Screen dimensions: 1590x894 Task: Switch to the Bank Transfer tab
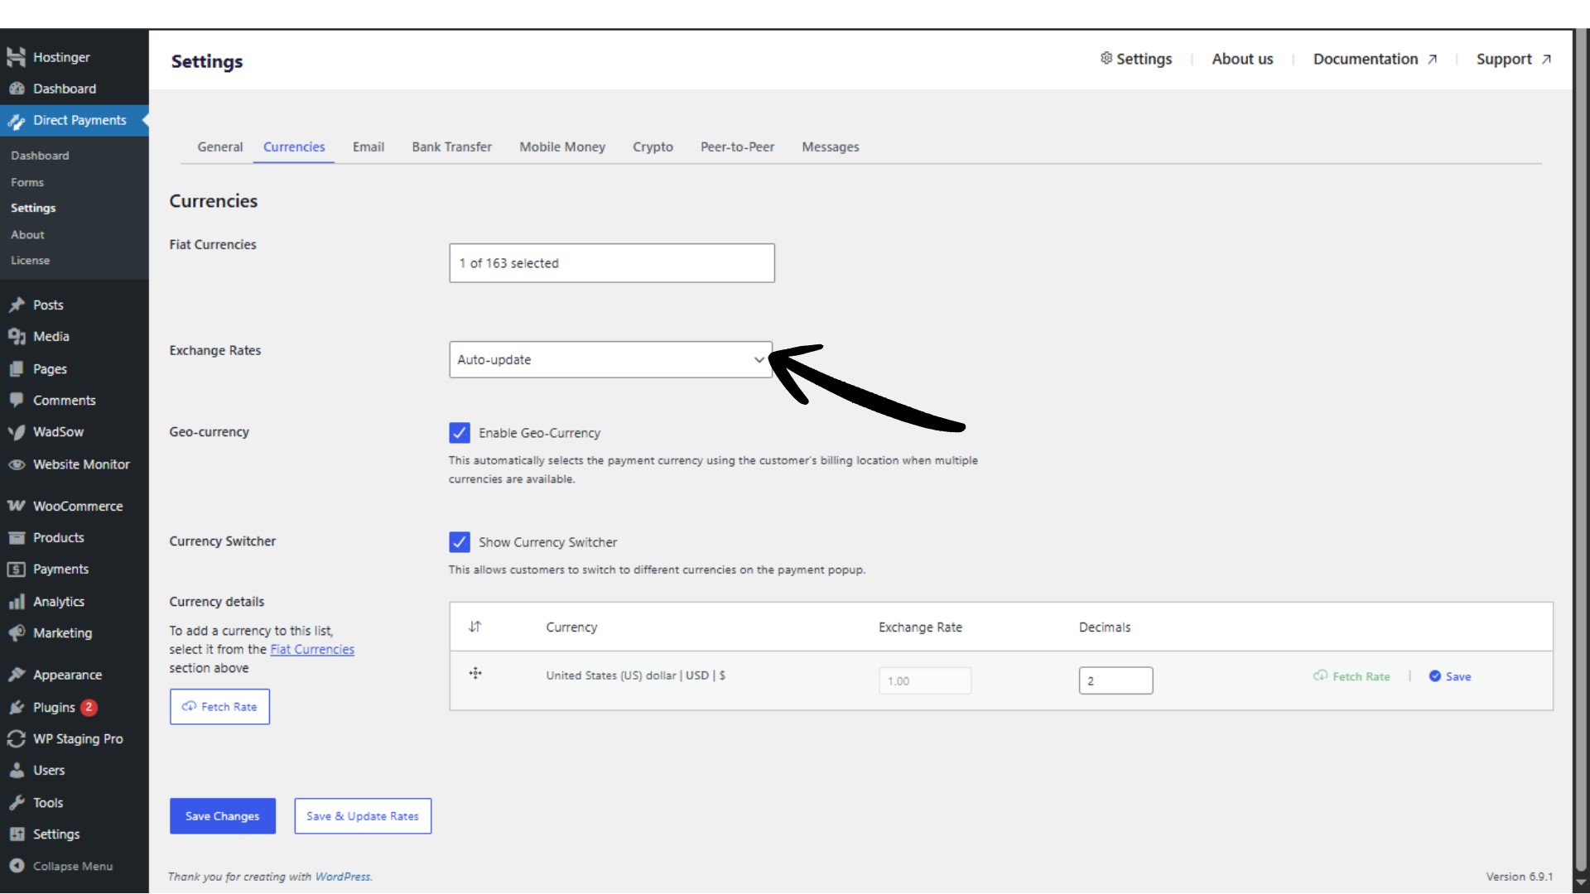click(x=451, y=147)
